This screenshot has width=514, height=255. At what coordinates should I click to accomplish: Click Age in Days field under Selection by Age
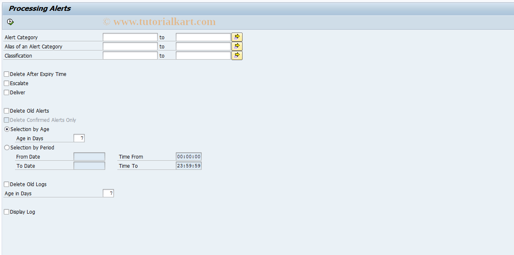79,138
